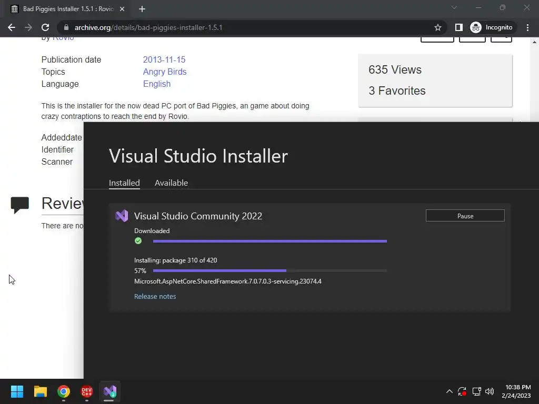Open Windows Start menu
Viewport: 539px width, 404px height.
click(x=17, y=391)
